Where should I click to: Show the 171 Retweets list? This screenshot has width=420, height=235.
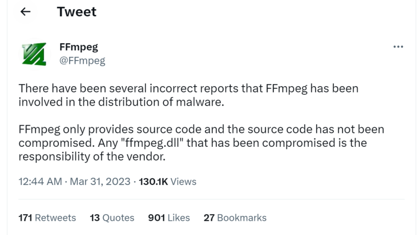pyautogui.click(x=47, y=218)
